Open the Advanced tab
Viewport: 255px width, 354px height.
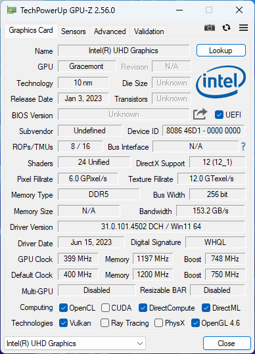(x=110, y=32)
